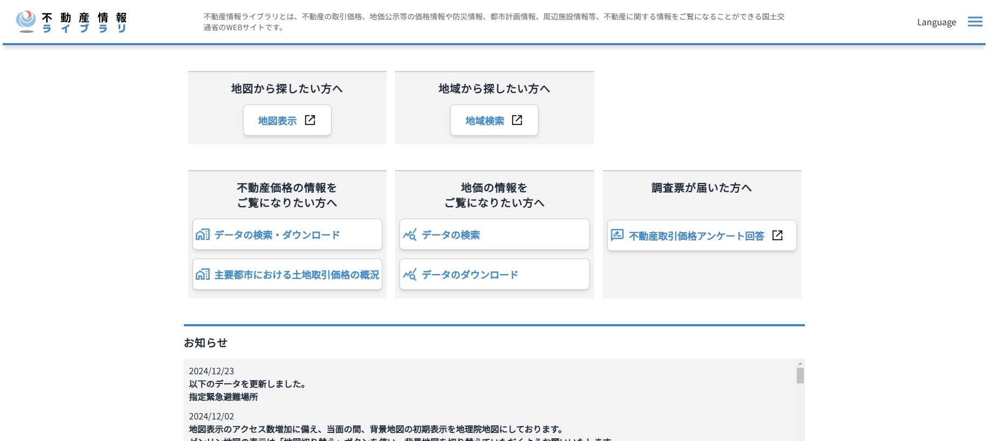Open 地図表示 map view button
The width and height of the screenshot is (992, 441).
[x=287, y=120]
